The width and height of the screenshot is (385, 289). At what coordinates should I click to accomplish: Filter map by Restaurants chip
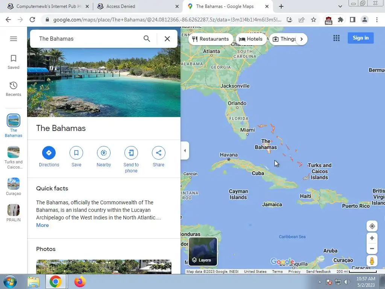click(x=211, y=39)
